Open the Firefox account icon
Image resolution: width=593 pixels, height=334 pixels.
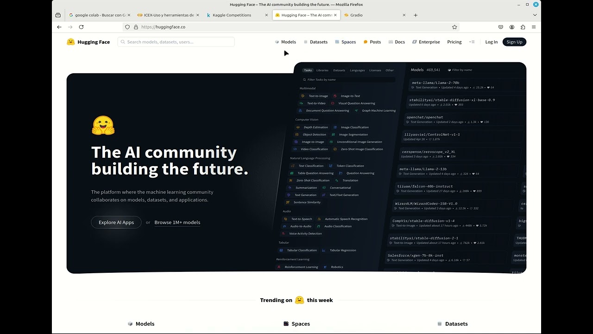coord(512,27)
